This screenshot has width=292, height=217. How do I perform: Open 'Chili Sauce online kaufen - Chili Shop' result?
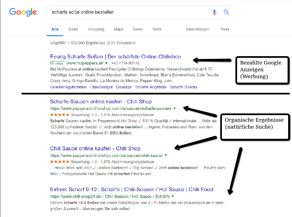tap(95, 148)
